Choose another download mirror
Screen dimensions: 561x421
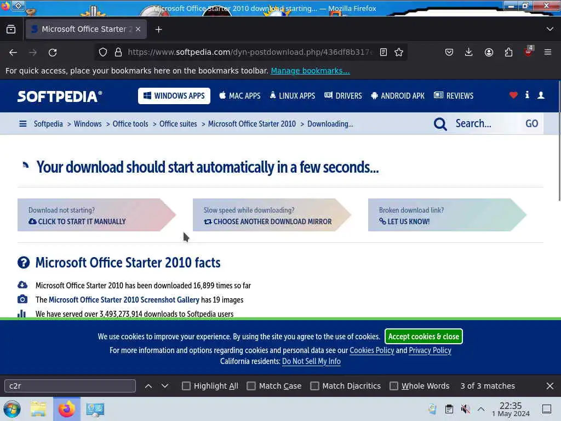pyautogui.click(x=272, y=215)
